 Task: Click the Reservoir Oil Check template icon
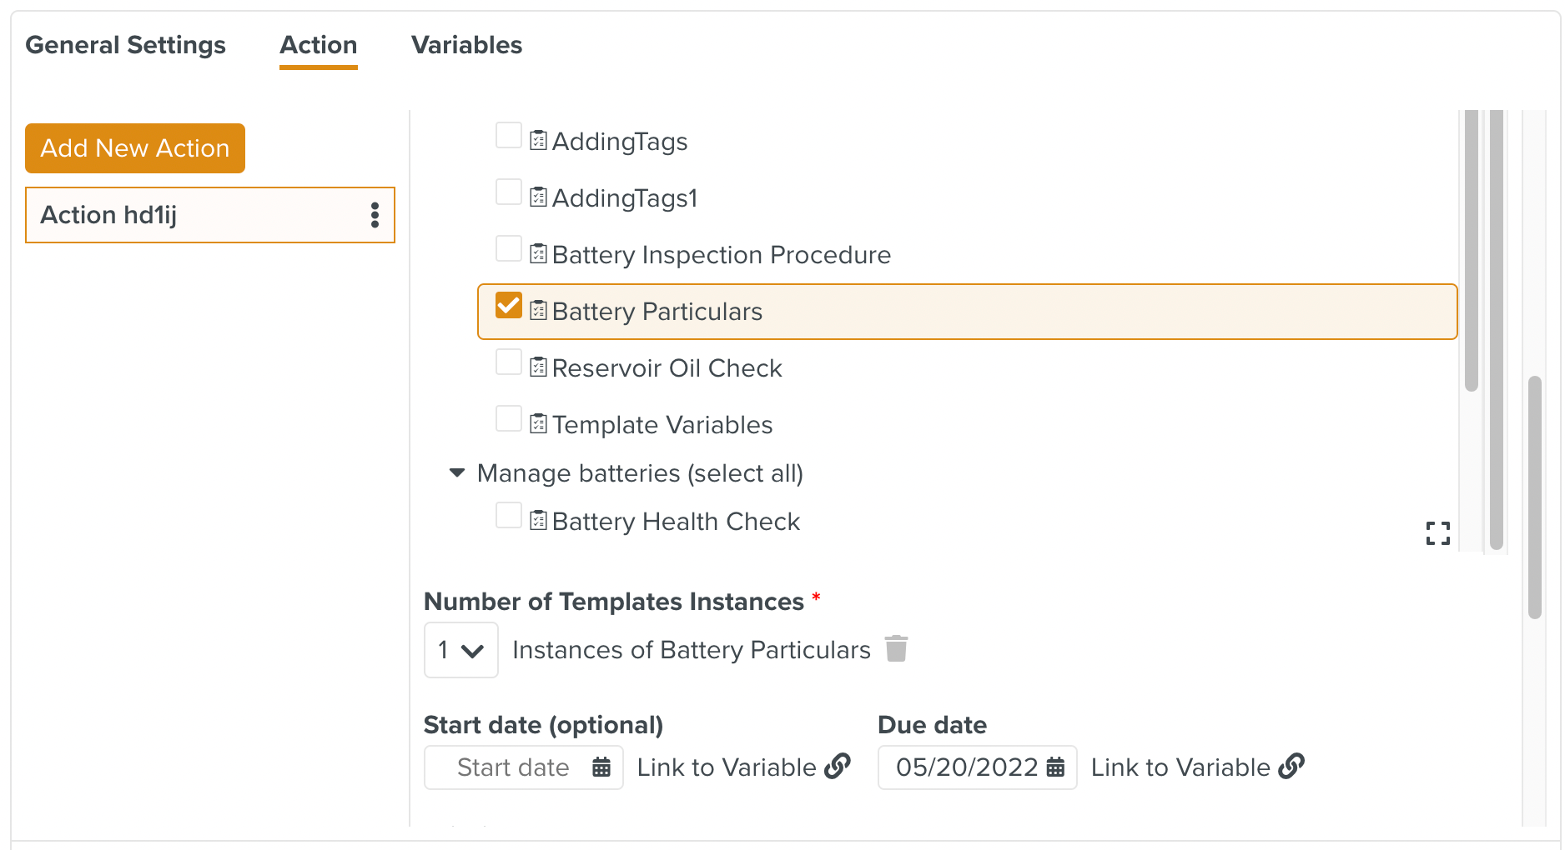(538, 367)
